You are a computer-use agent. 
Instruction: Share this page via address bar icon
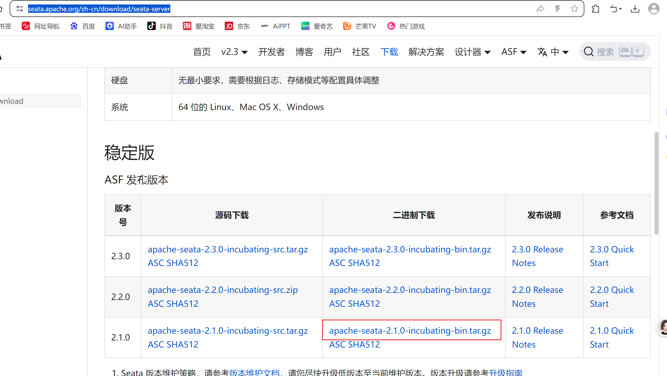tap(540, 9)
